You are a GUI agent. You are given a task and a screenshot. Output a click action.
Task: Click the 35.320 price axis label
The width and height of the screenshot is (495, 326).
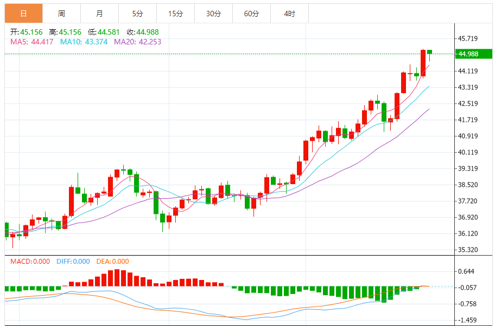click(468, 250)
